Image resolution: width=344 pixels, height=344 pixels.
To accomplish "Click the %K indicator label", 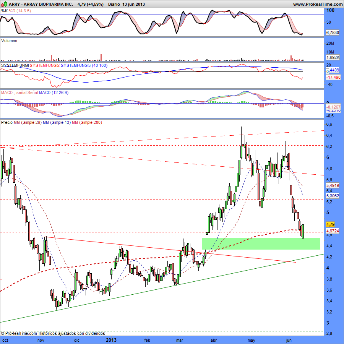I will pyautogui.click(x=4, y=11).
